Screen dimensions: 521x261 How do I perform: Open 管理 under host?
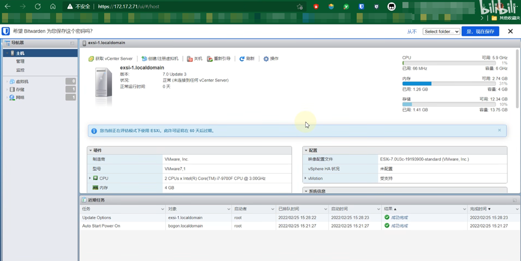pos(20,61)
